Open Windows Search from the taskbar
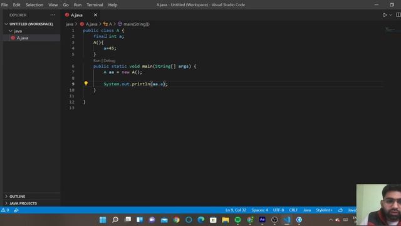This screenshot has width=401, height=226. pyautogui.click(x=115, y=220)
